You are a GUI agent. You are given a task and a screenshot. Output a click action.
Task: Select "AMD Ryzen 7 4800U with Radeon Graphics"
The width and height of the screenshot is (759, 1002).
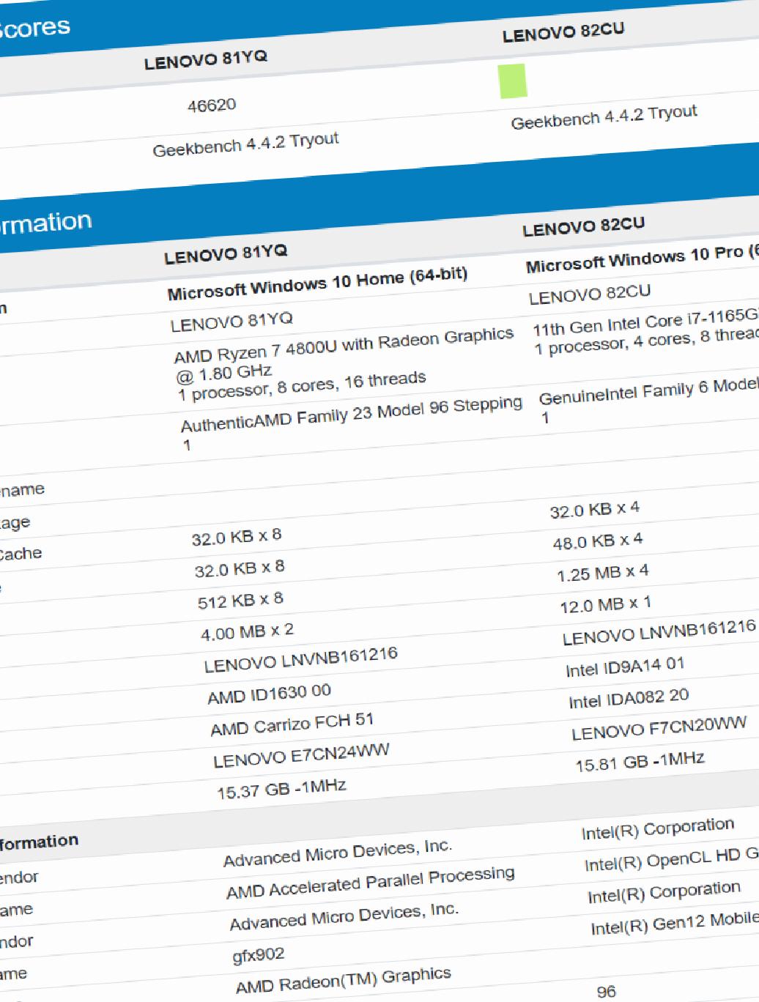(x=344, y=346)
